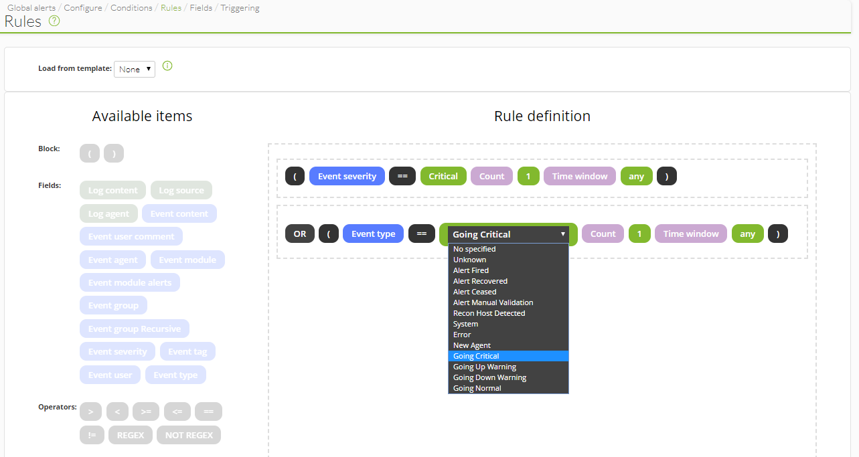Click Event type in rule definition
Screen dimensions: 859x457
point(373,234)
